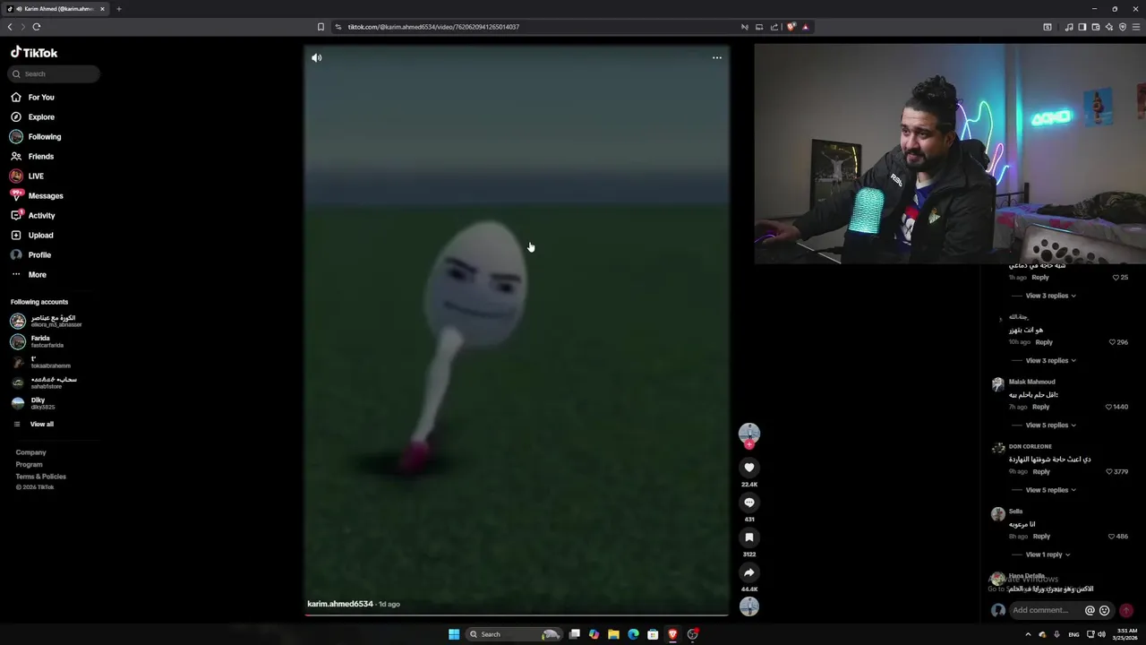Image resolution: width=1146 pixels, height=645 pixels.
Task: Like DON CORLEONE's comment with 3779 likes
Action: (1109, 471)
